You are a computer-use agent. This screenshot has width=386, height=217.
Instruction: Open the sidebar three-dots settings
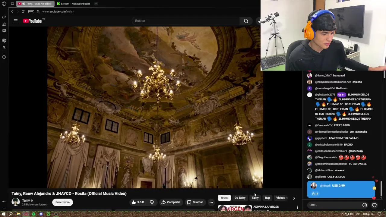tap(4, 208)
